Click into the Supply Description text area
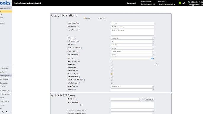203x114 pixels. click(x=132, y=32)
